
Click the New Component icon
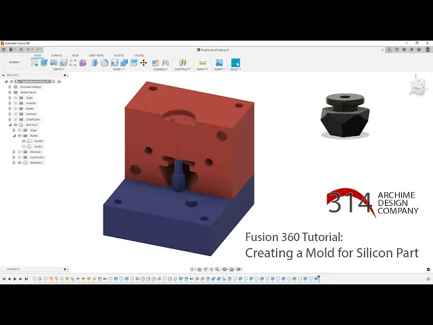[x=156, y=63]
